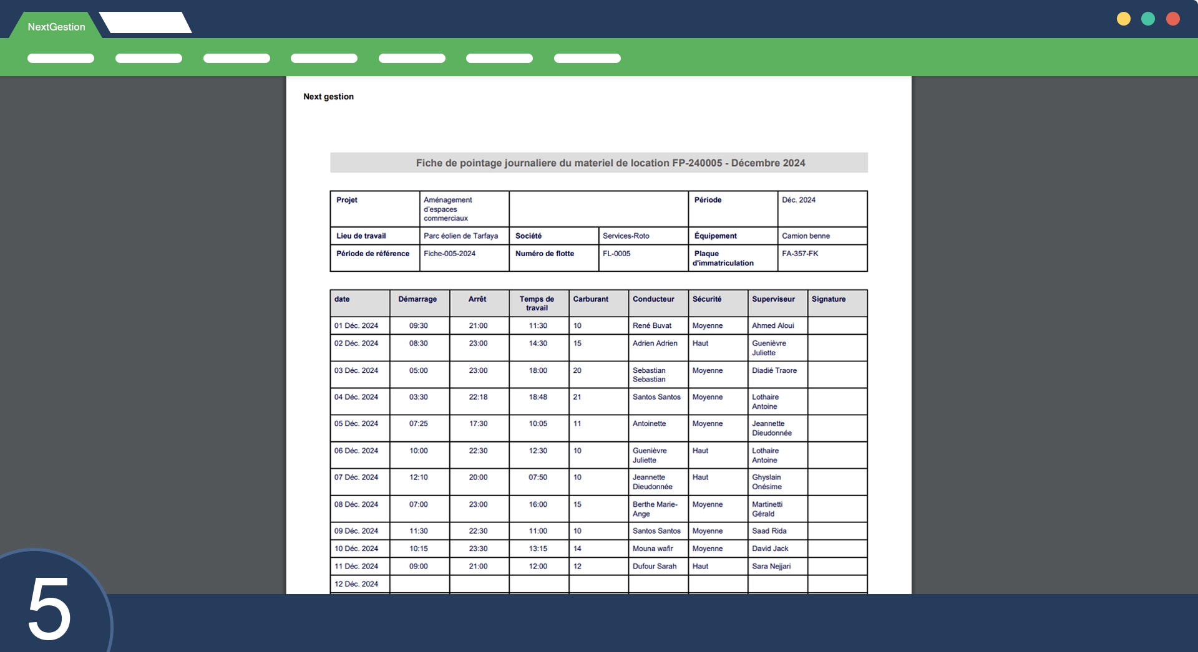This screenshot has width=1198, height=652.
Task: Click the yellow circle window button
Action: tap(1123, 19)
